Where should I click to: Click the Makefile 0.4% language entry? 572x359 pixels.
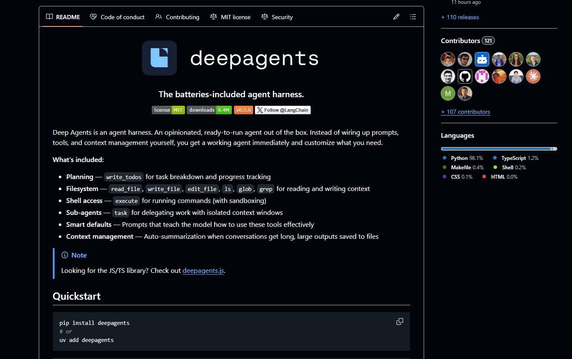[x=463, y=167]
